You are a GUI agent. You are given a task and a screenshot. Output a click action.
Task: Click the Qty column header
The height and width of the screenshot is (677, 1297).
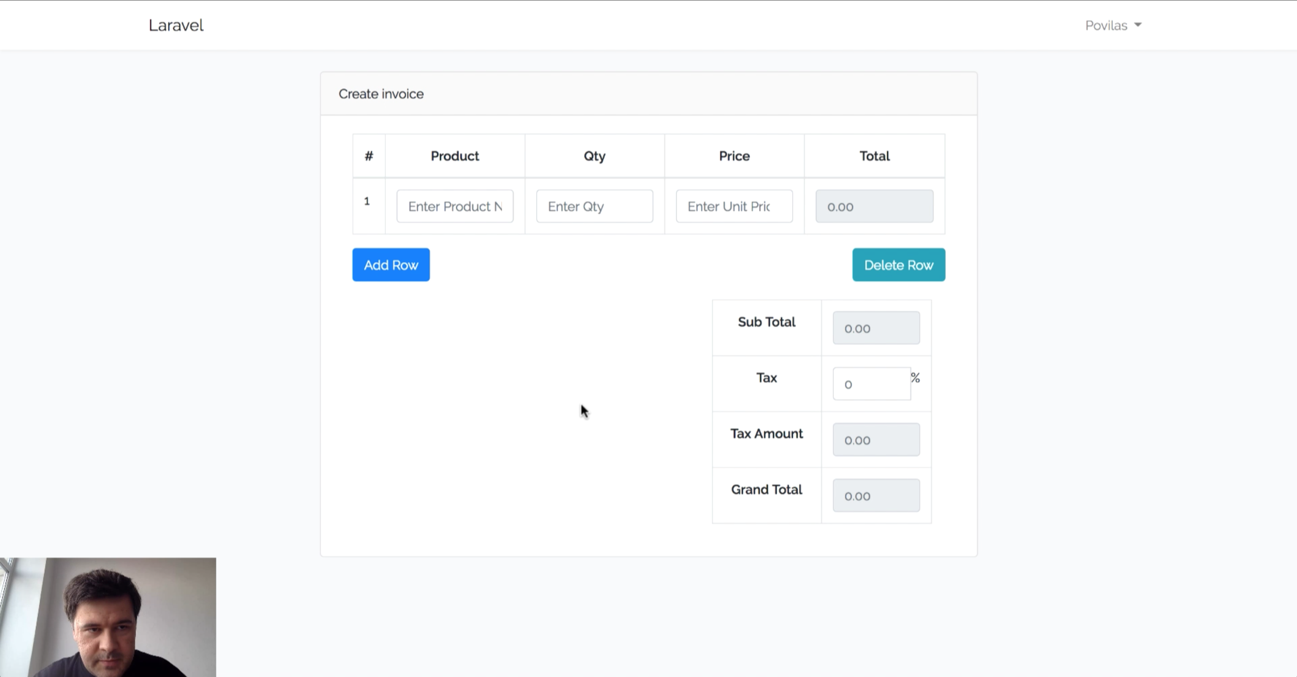[x=594, y=156]
